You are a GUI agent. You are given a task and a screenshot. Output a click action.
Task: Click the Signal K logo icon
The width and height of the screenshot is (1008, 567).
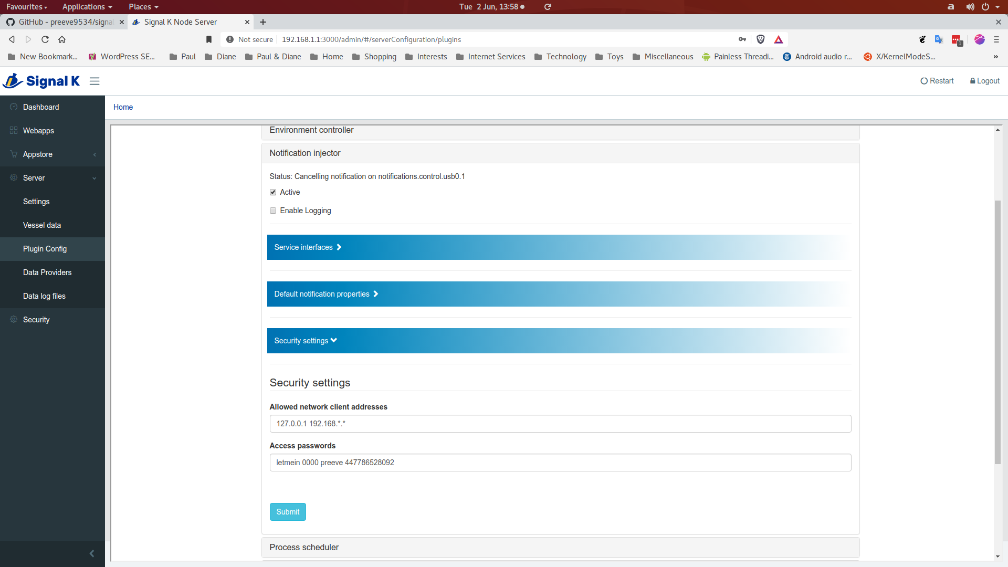pyautogui.click(x=13, y=80)
